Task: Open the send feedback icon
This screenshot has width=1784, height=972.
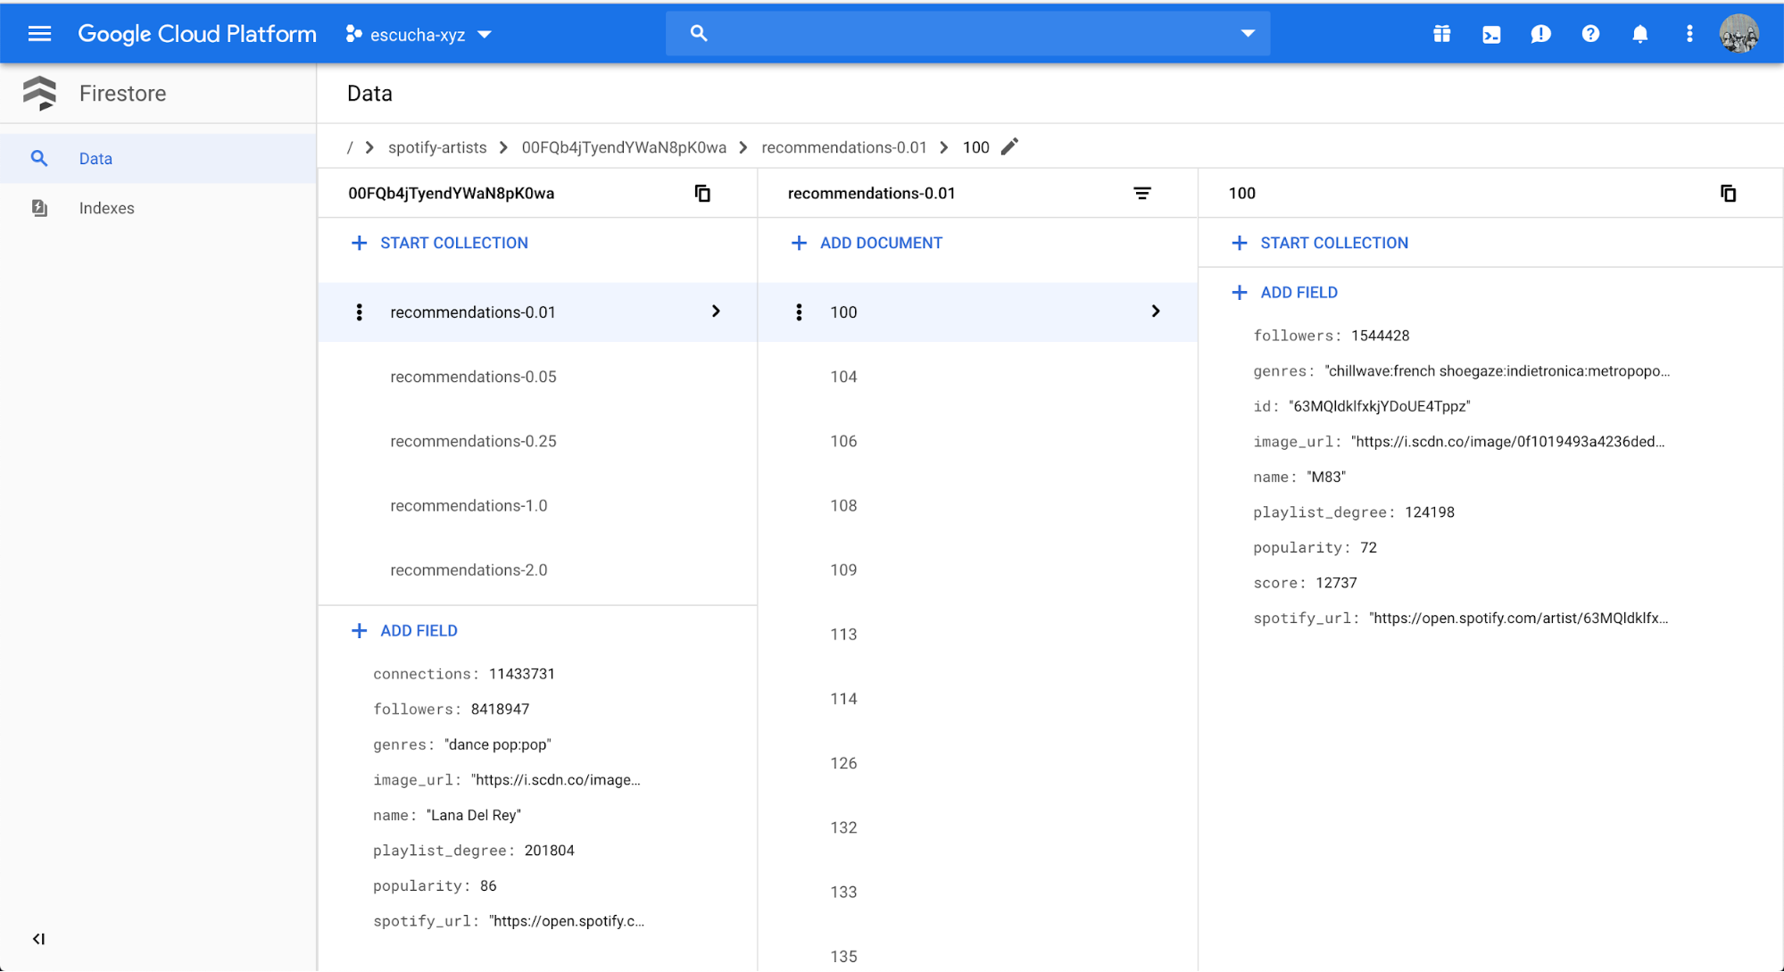Action: tap(1540, 34)
